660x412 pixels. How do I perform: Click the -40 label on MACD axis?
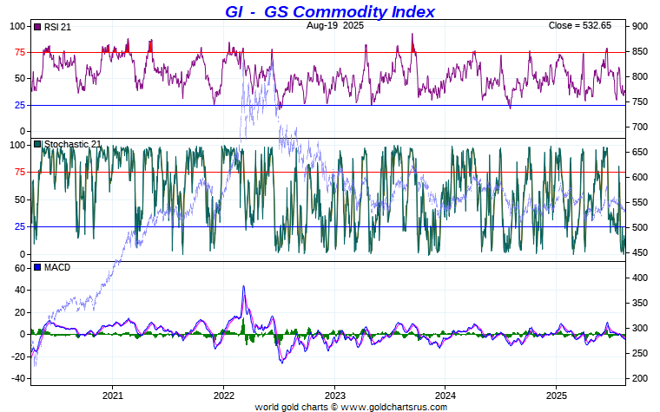click(18, 378)
